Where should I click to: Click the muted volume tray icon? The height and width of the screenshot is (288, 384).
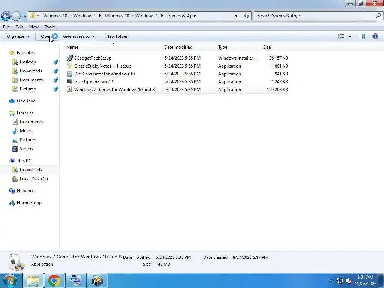click(349, 280)
